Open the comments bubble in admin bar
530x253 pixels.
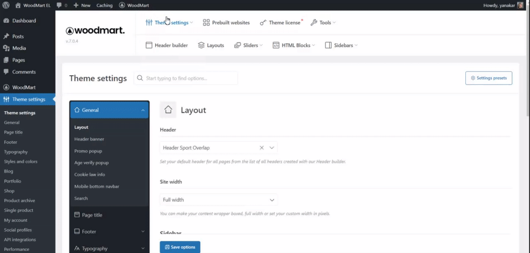click(62, 5)
